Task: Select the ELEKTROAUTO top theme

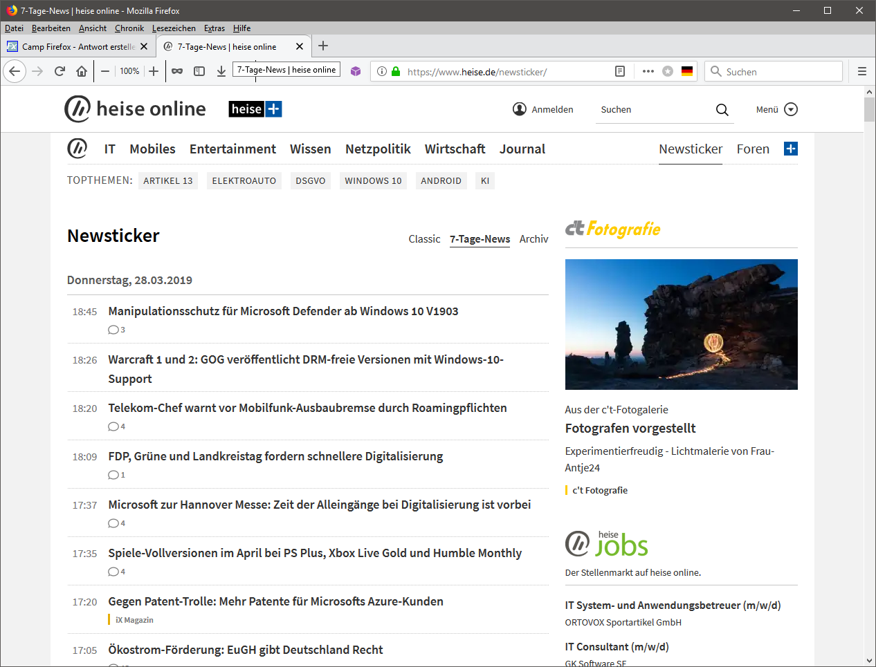Action: click(244, 181)
